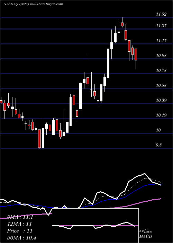Click the 11.52 price axis label

[161, 14]
